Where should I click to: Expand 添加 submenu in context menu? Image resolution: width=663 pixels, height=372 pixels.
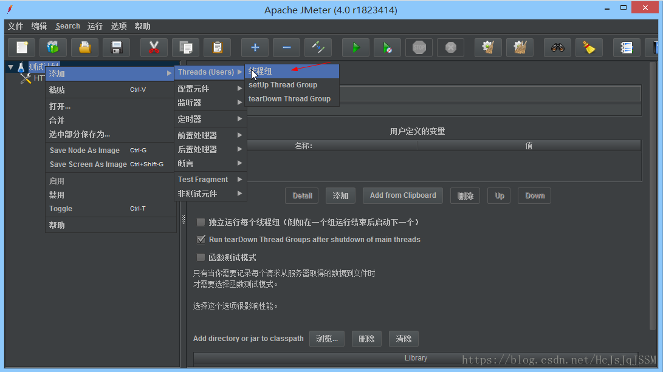click(x=109, y=73)
